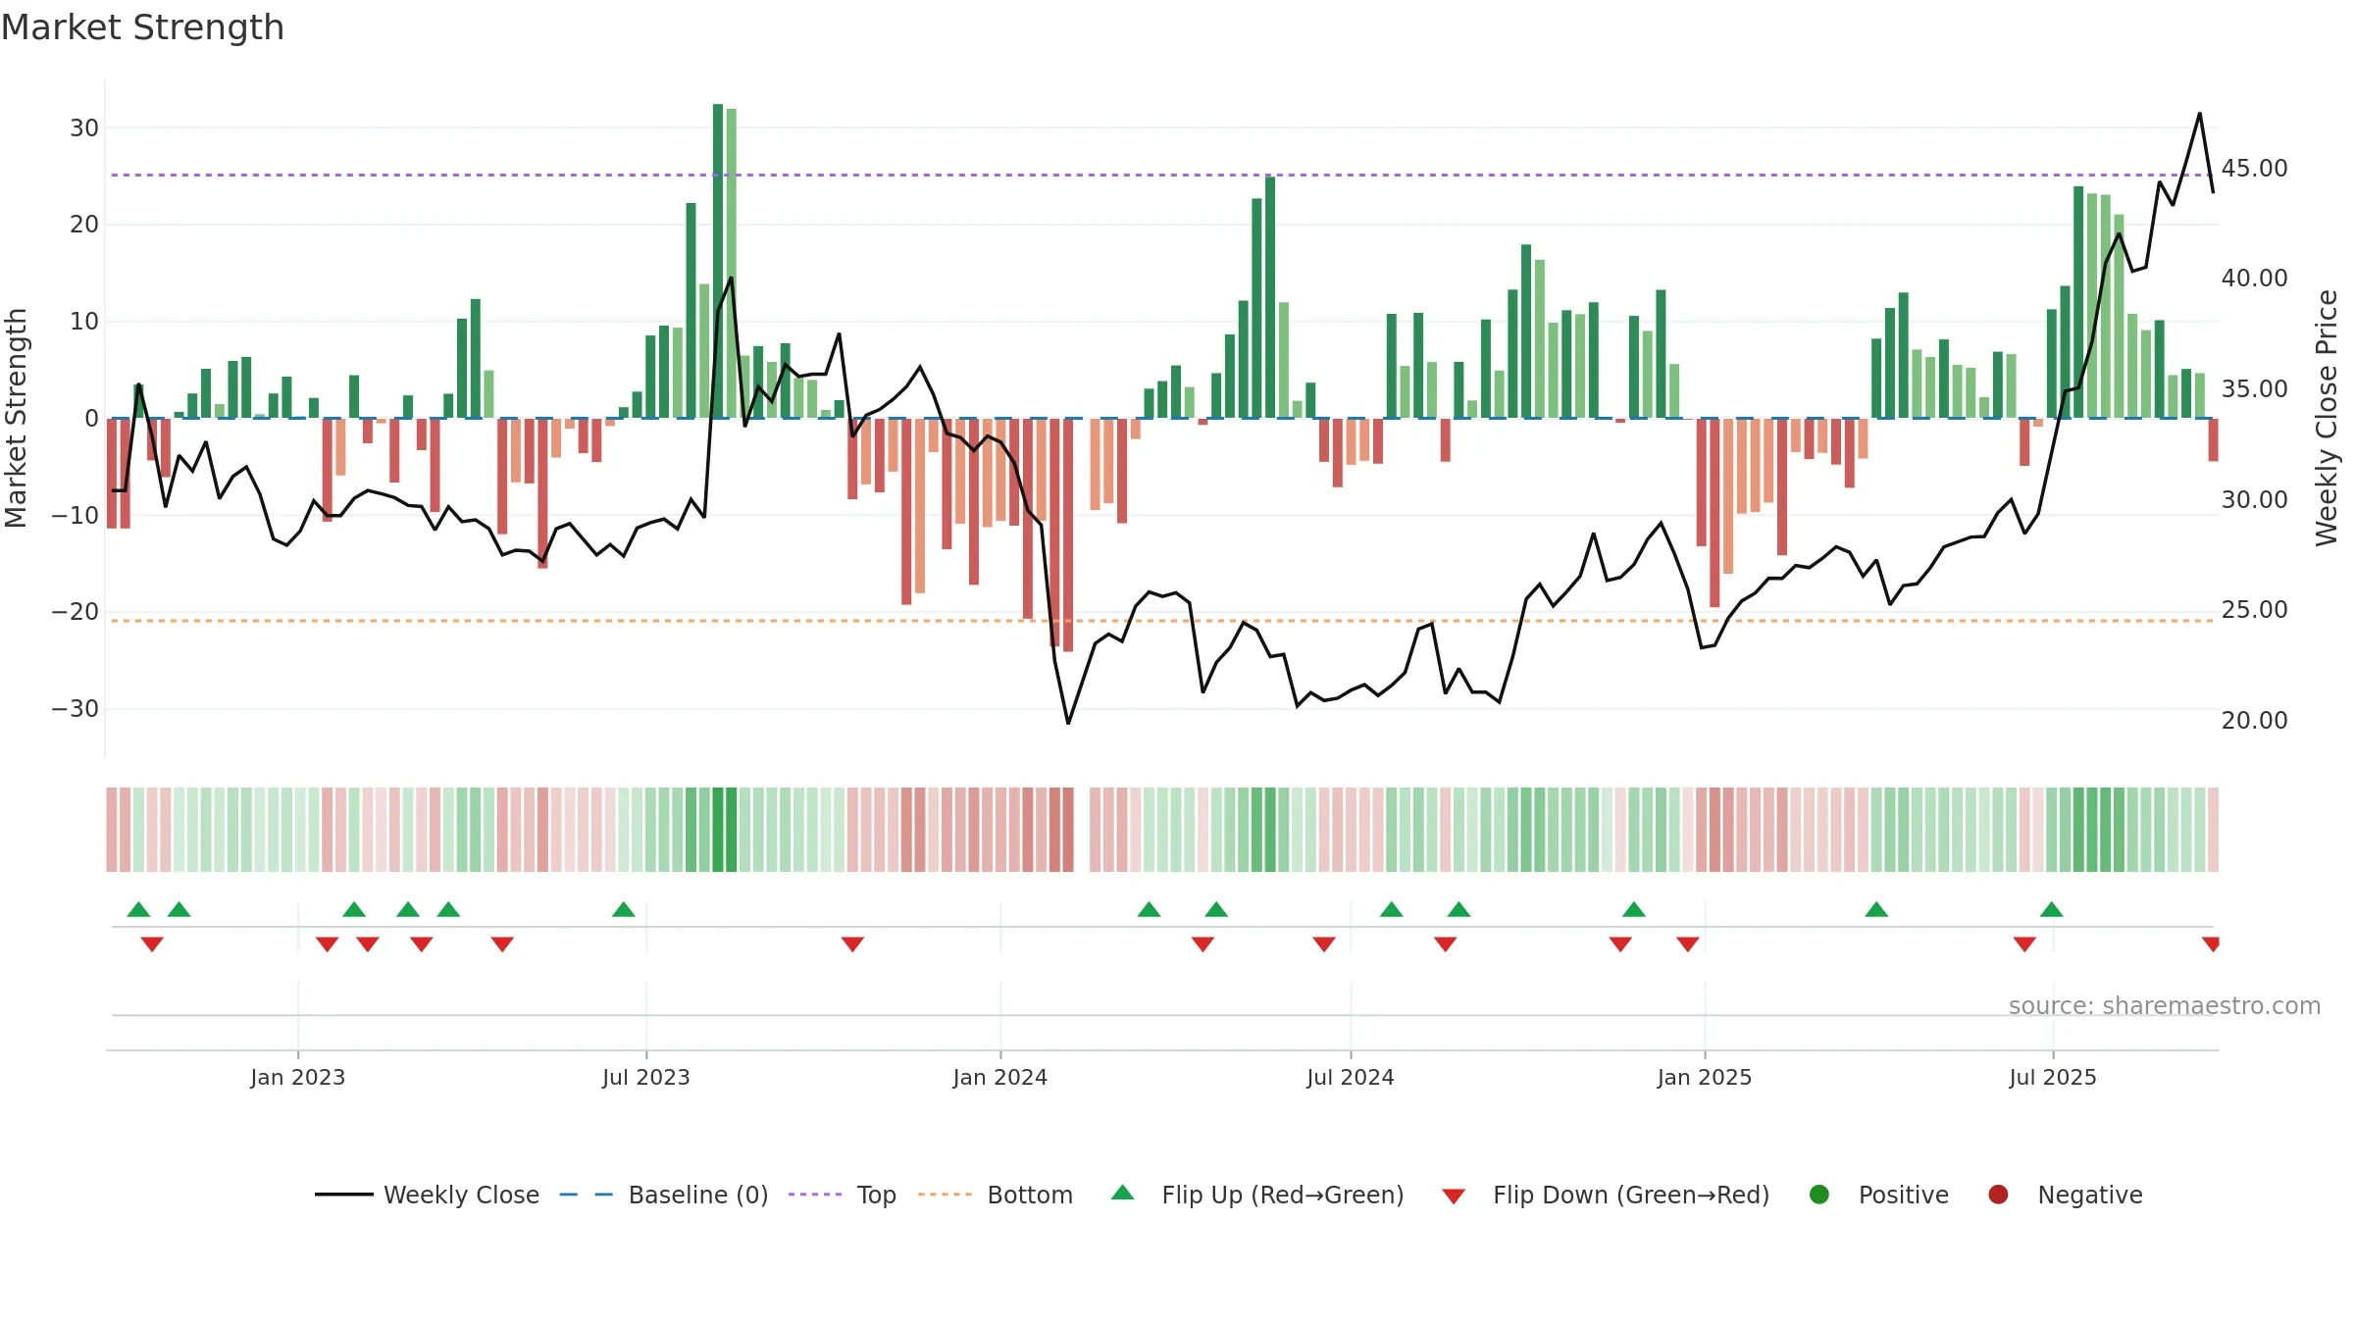
Task: Click the '45.00' right axis tick label
Action: pyautogui.click(x=2254, y=169)
